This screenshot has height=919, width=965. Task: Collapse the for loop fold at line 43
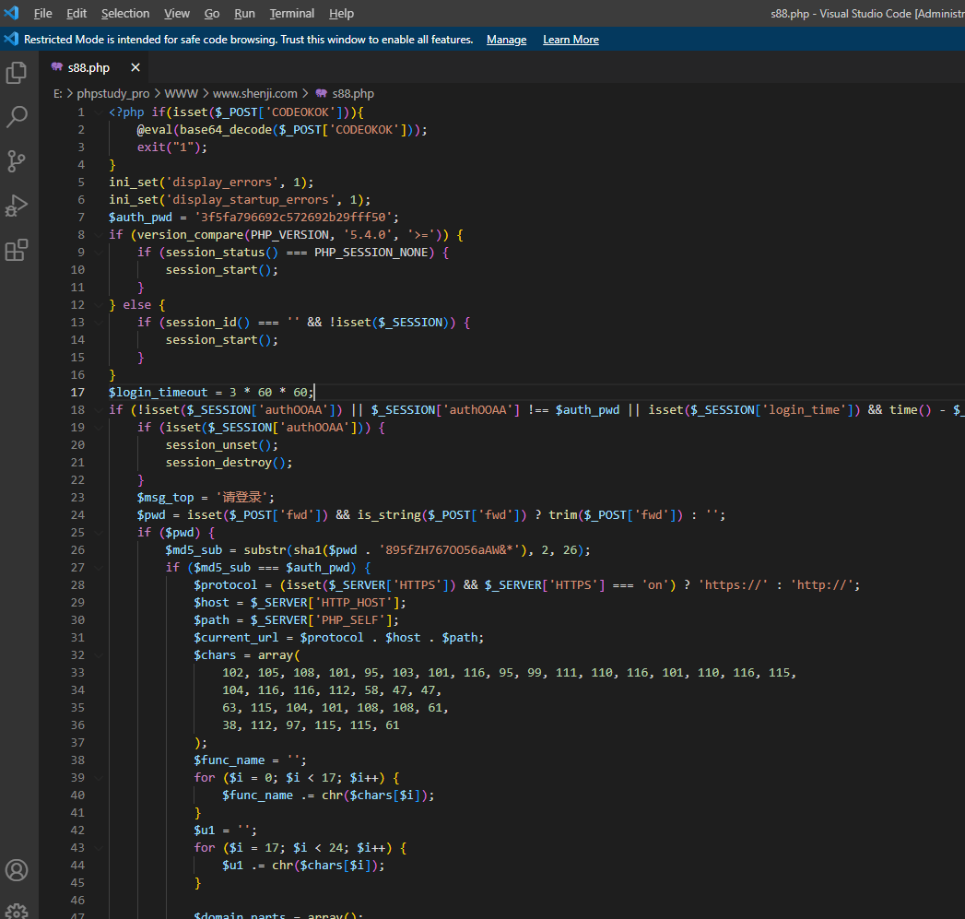[99, 848]
